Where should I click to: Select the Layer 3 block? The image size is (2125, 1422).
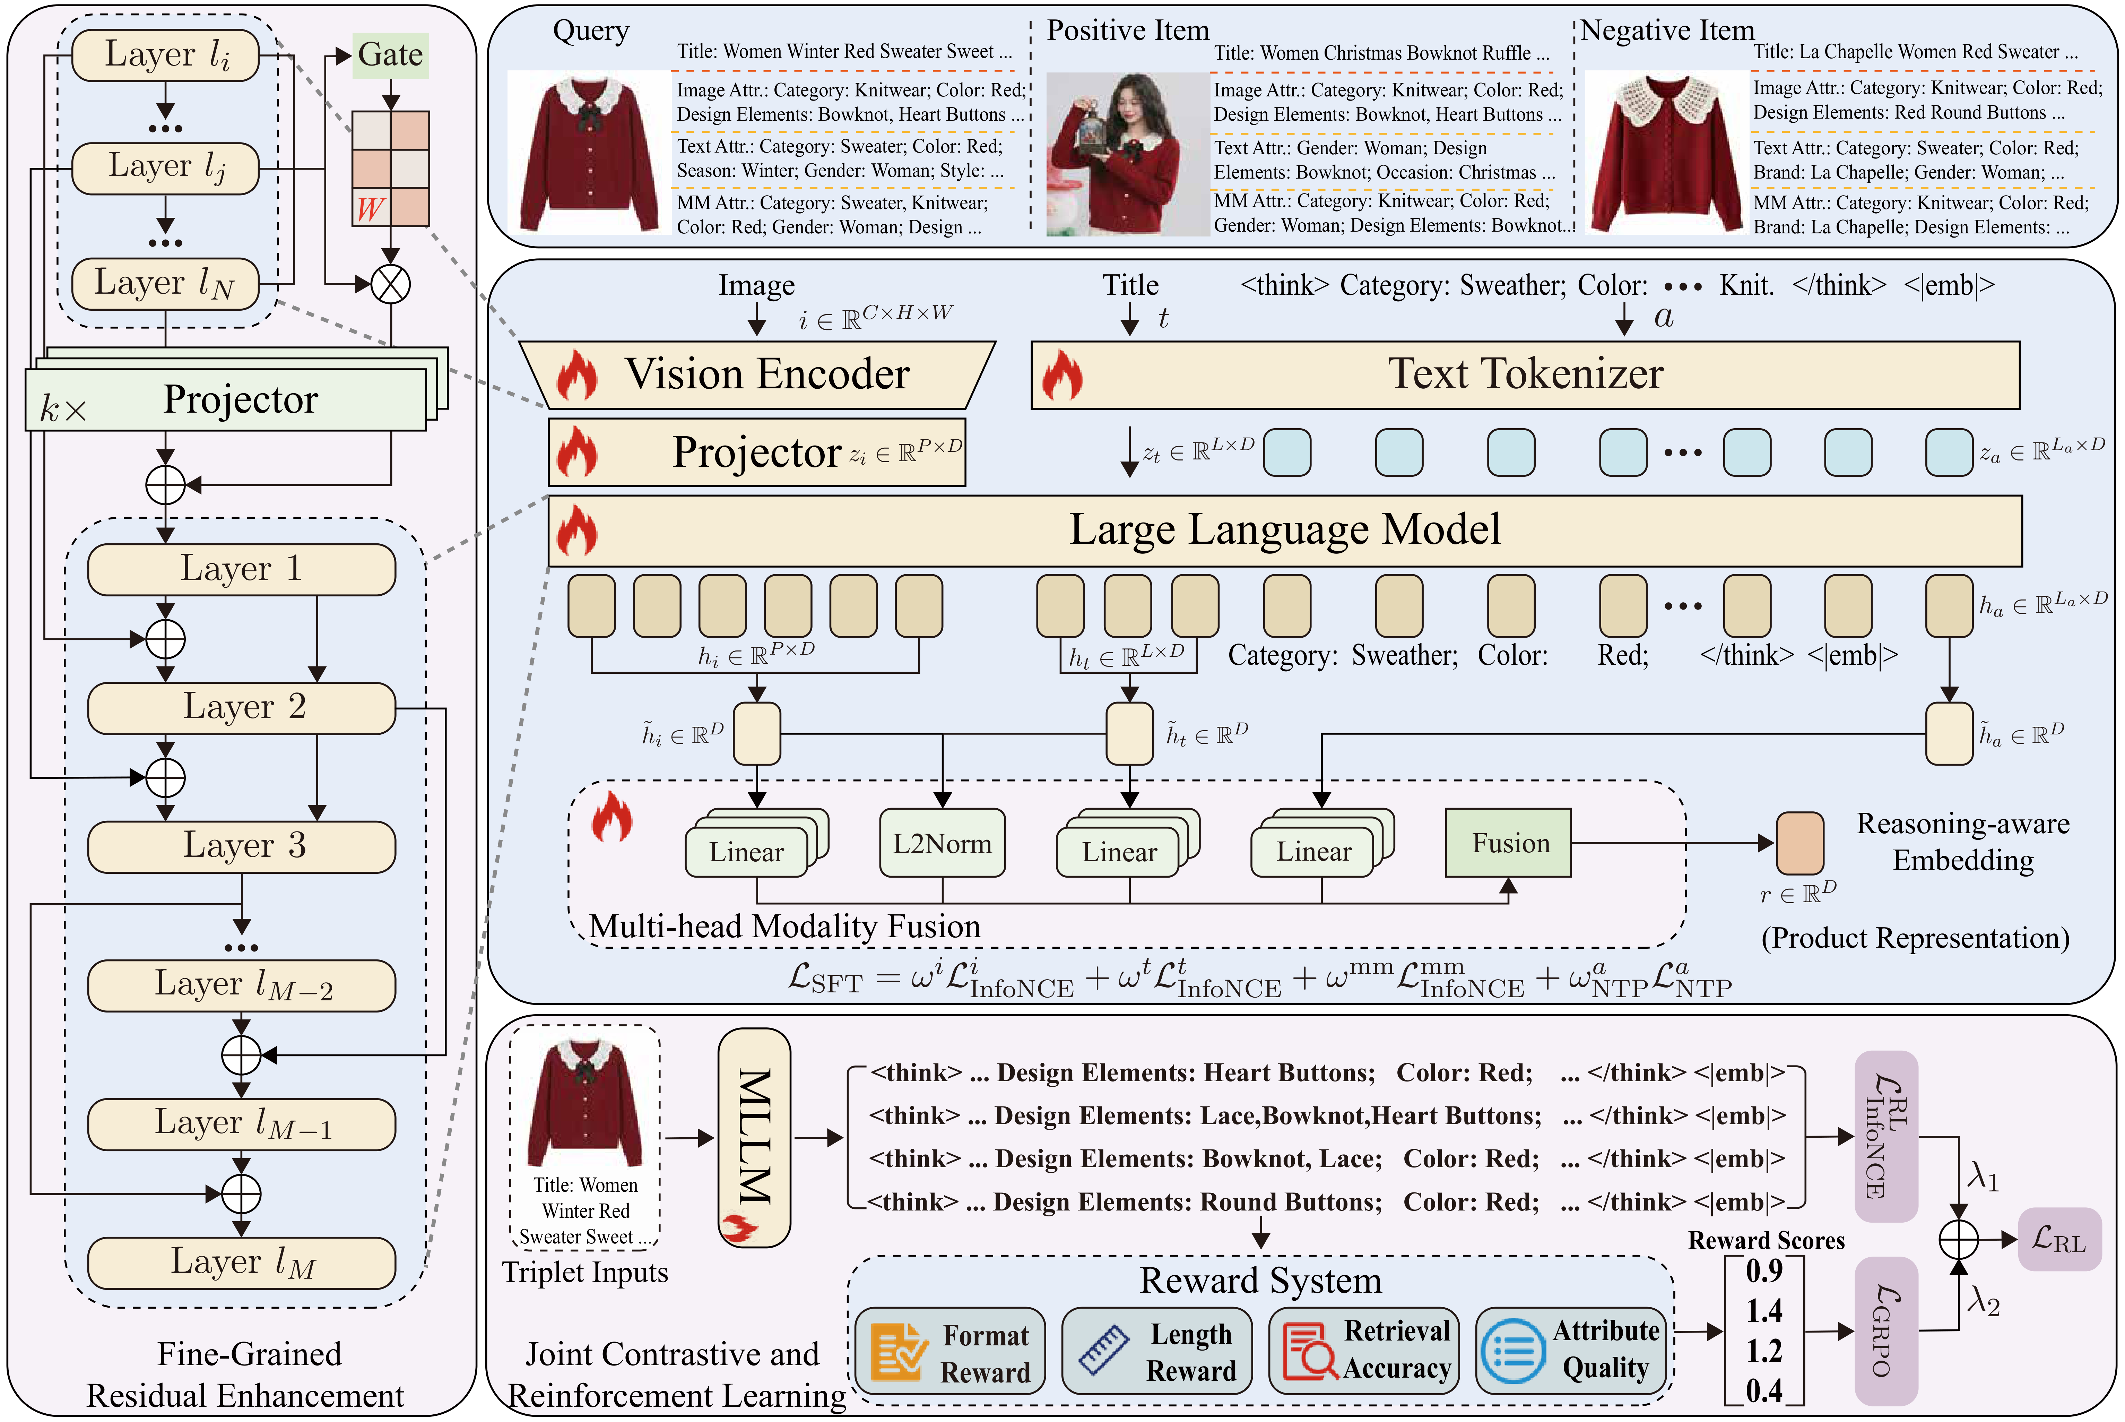[241, 847]
